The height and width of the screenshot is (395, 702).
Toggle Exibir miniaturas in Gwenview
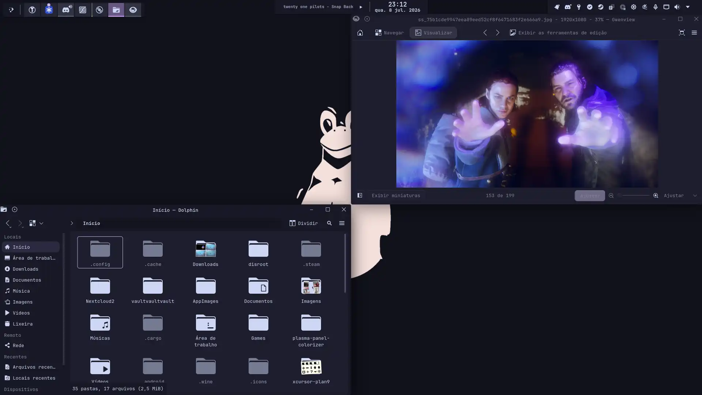396,196
